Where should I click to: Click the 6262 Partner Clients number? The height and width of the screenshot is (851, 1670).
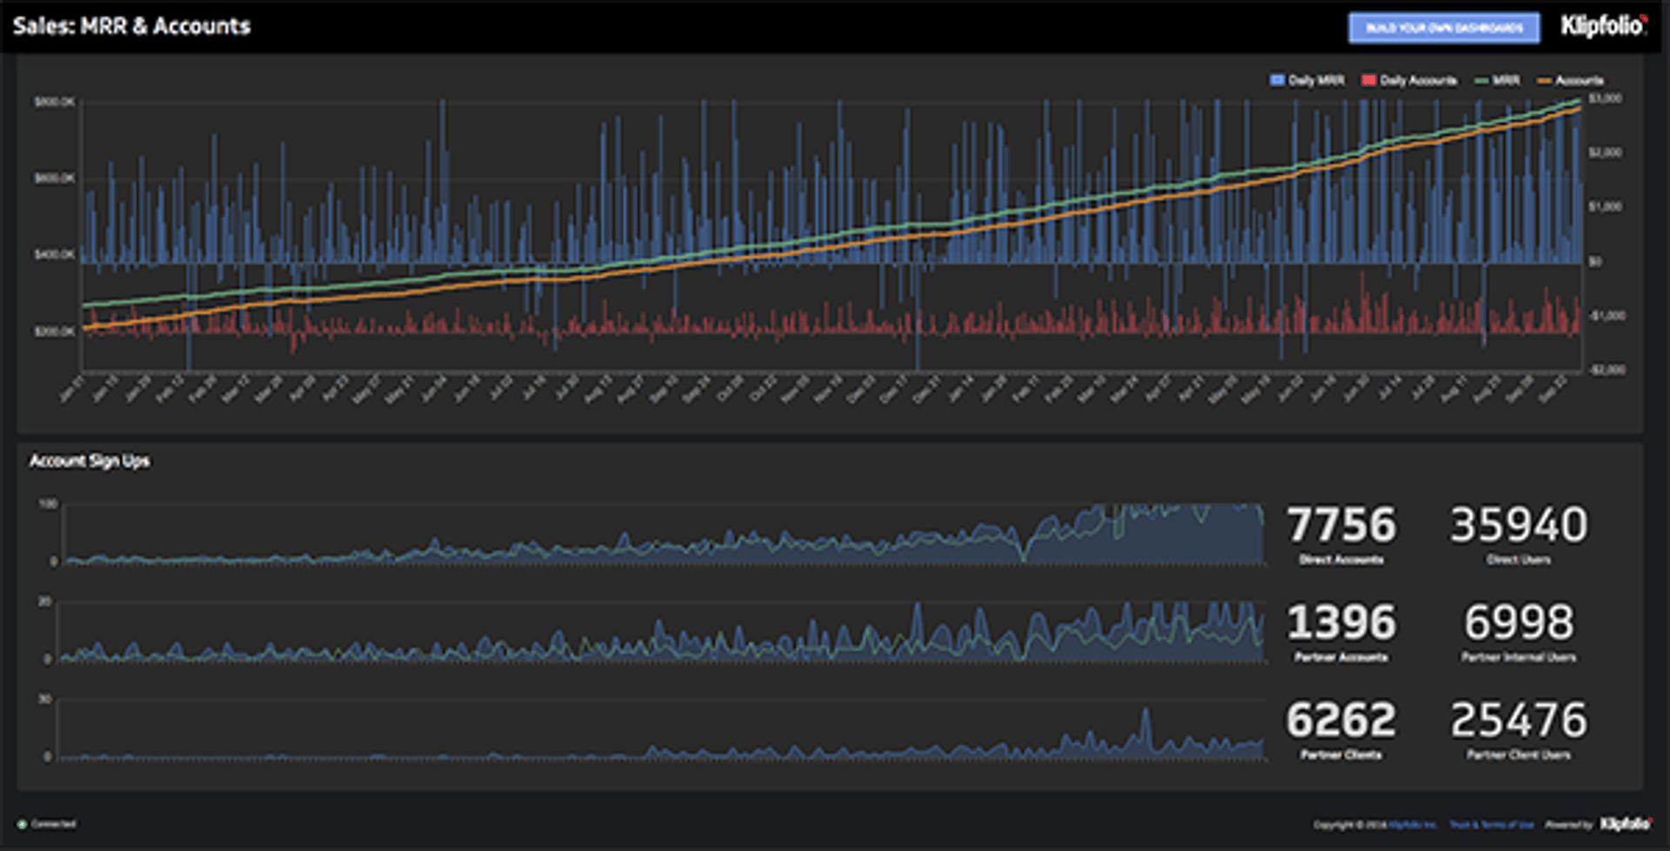[1341, 720]
